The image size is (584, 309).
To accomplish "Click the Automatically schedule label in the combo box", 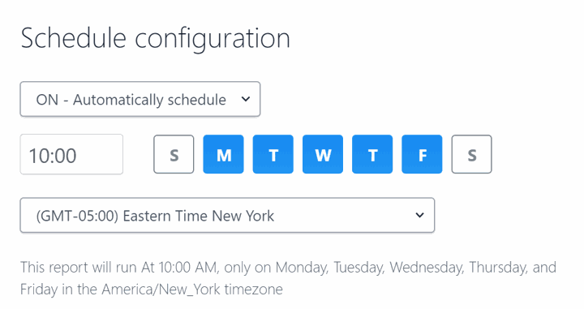I will click(149, 100).
